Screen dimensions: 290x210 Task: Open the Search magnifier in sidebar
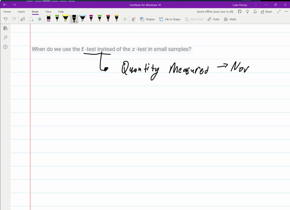coord(5,38)
